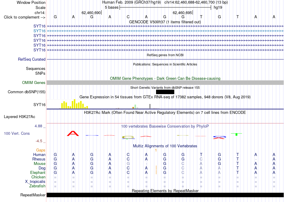Image resolution: width=284 pixels, height=202 pixels.
Task: Click the orange '1' gap count
Action: pyautogui.click(x=156, y=150)
